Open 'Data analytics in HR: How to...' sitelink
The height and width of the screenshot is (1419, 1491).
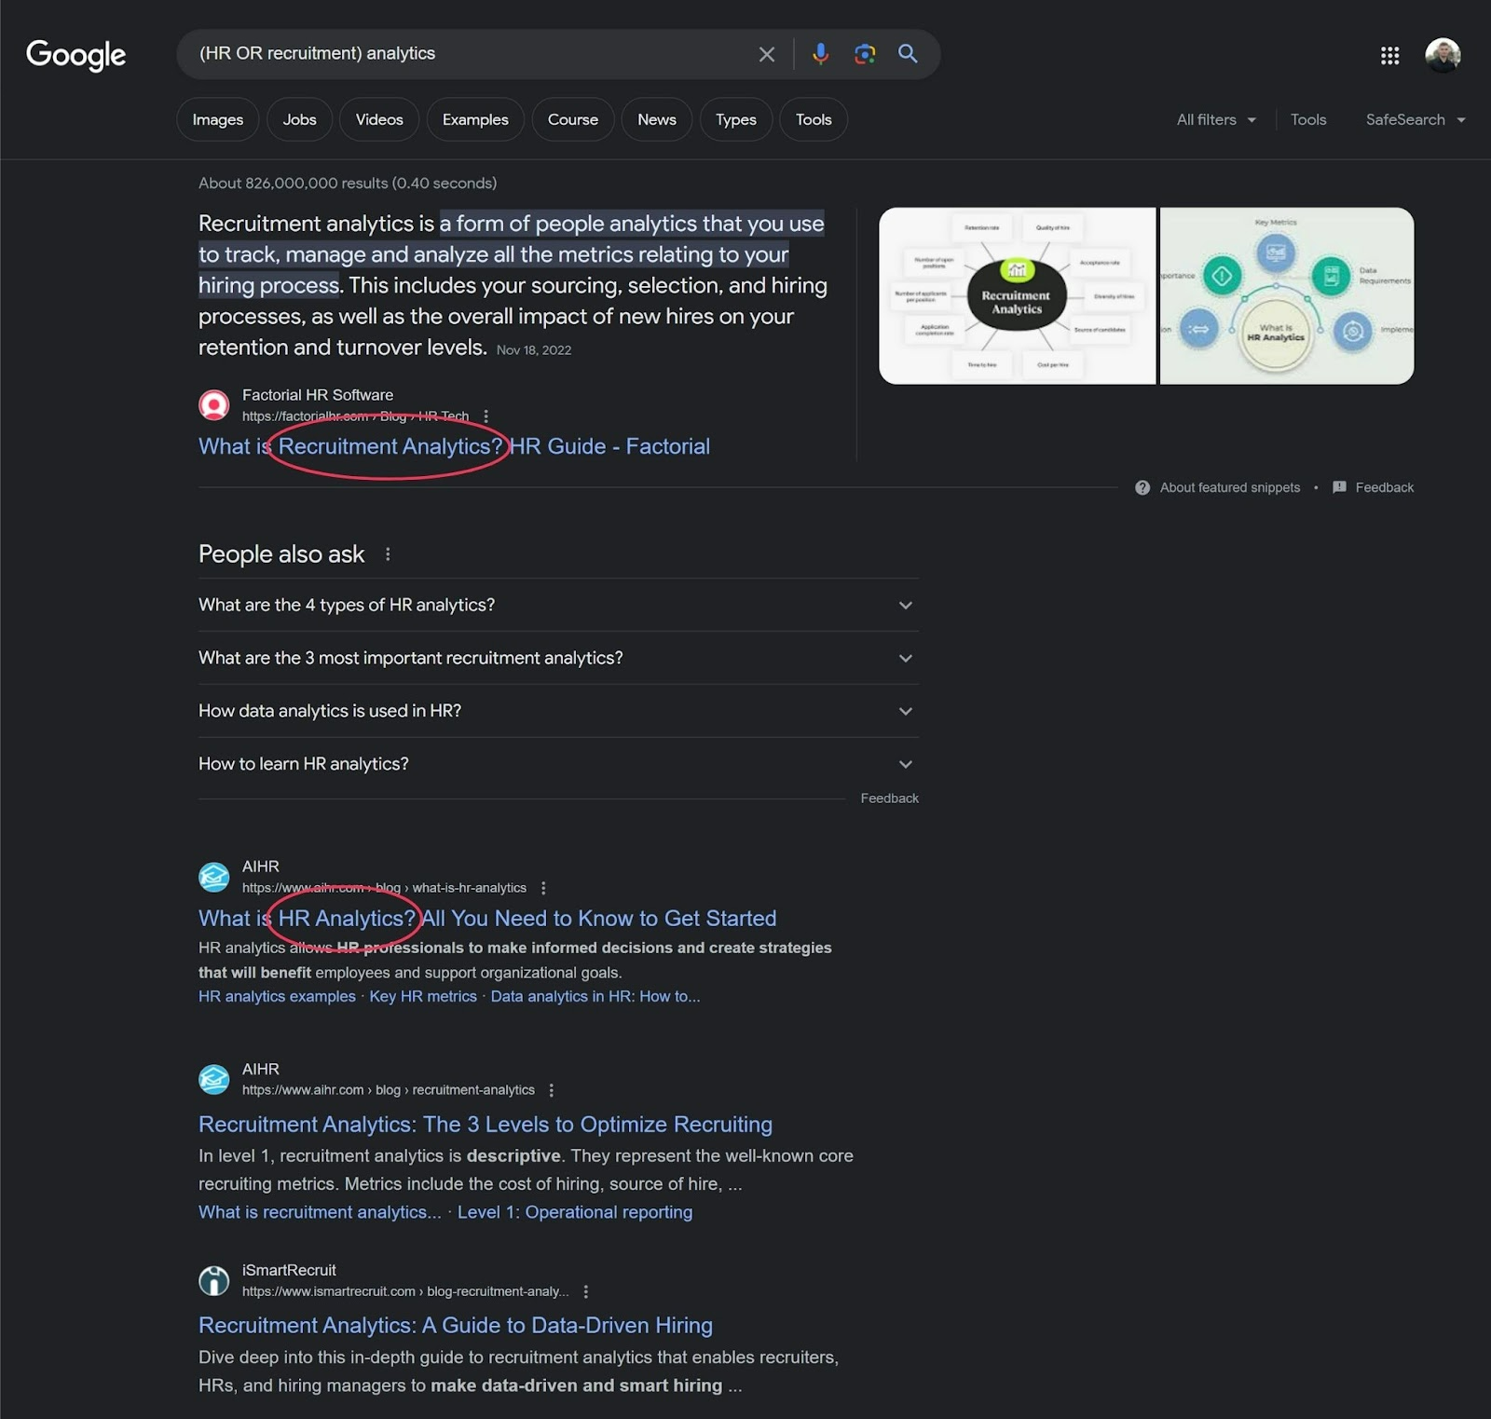[x=595, y=996]
